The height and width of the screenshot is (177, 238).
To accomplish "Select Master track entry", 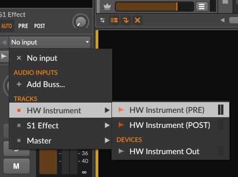I will (x=60, y=141).
